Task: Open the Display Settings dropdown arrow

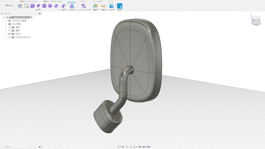Action: click(141, 147)
